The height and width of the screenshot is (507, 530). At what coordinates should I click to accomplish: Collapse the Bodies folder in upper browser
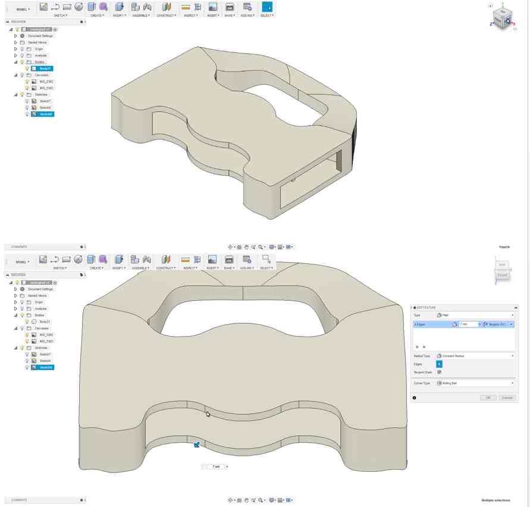15,63
